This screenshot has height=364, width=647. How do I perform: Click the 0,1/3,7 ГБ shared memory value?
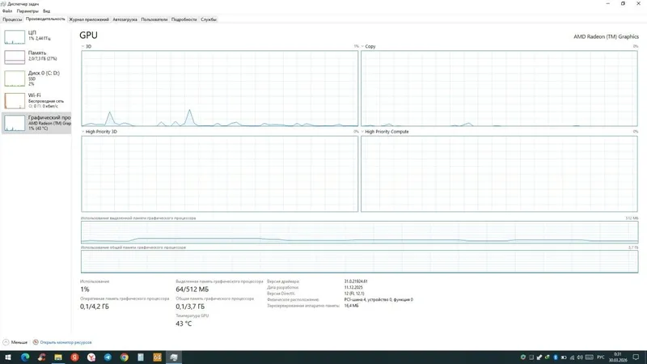pos(190,307)
